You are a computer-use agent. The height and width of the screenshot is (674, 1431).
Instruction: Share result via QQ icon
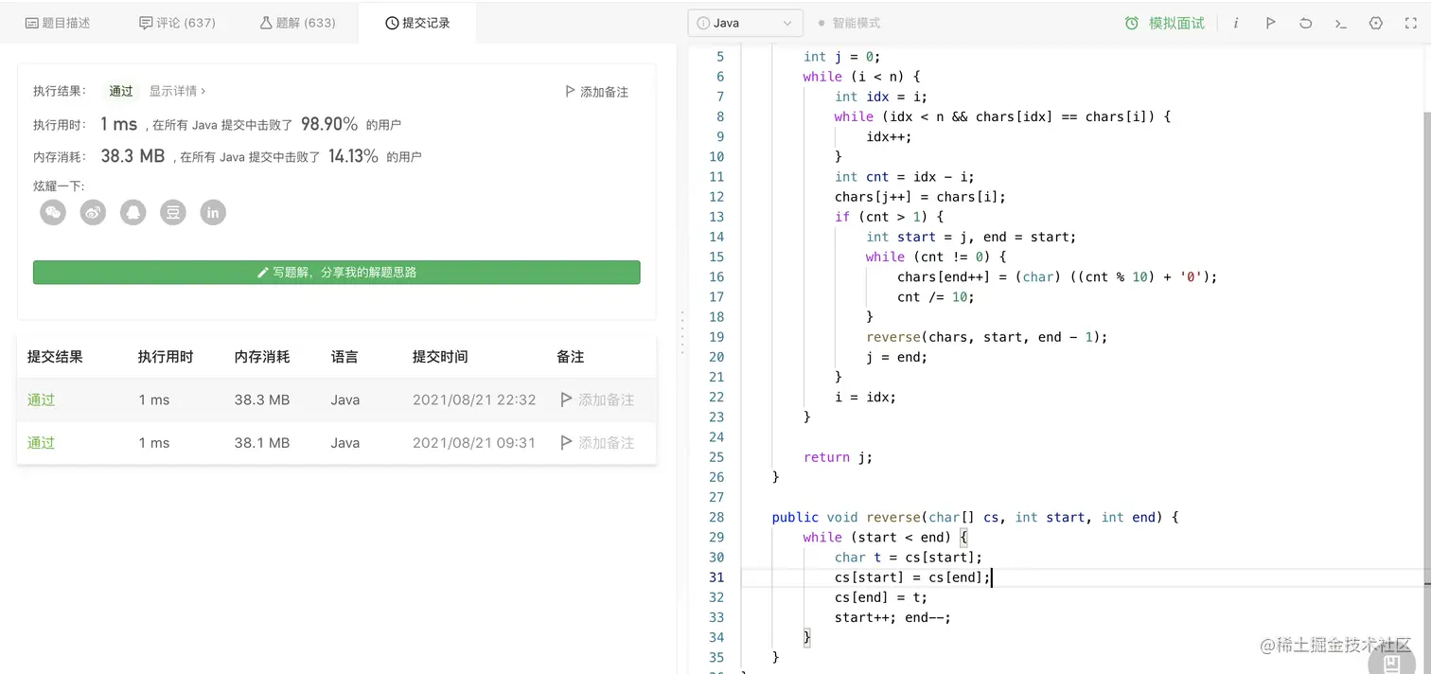(133, 212)
